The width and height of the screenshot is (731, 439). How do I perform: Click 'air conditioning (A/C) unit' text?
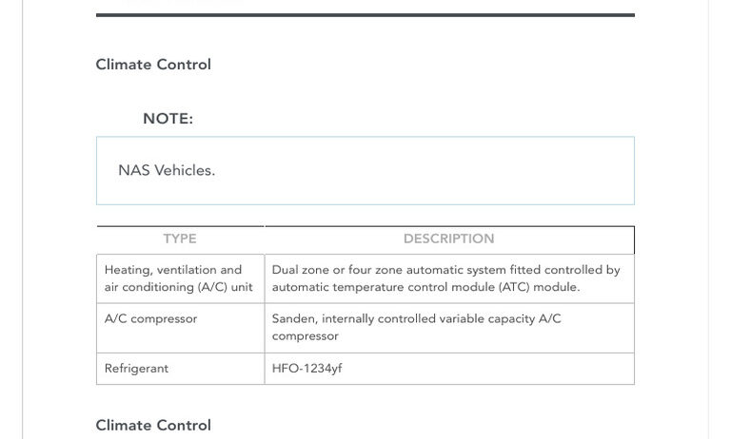coord(179,287)
